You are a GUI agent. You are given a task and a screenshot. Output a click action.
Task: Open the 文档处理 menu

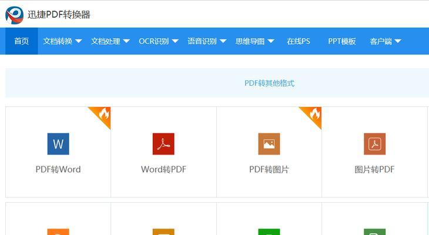pos(106,41)
